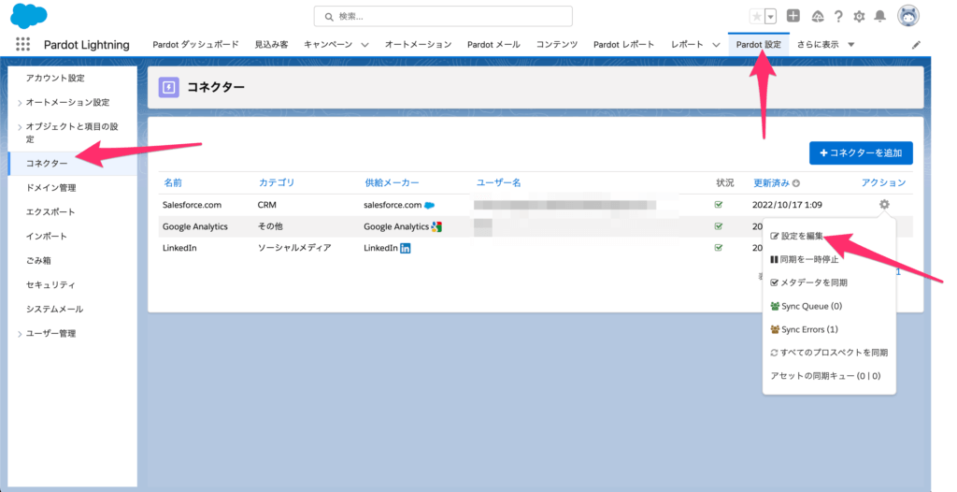The image size is (957, 492).
Task: Open the キャンペーン tab
Action: coord(328,45)
